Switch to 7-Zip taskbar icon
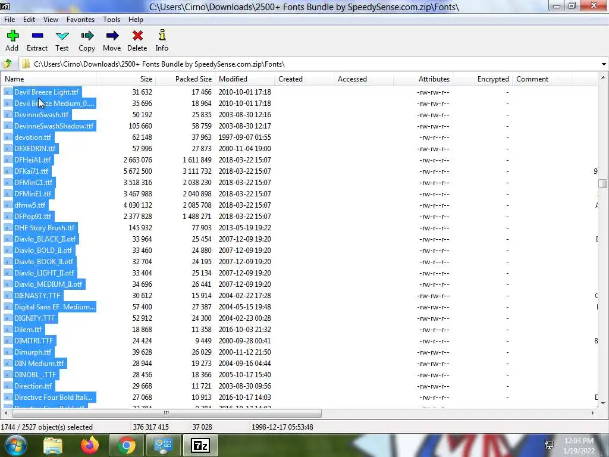This screenshot has height=457, width=609. tap(200, 445)
